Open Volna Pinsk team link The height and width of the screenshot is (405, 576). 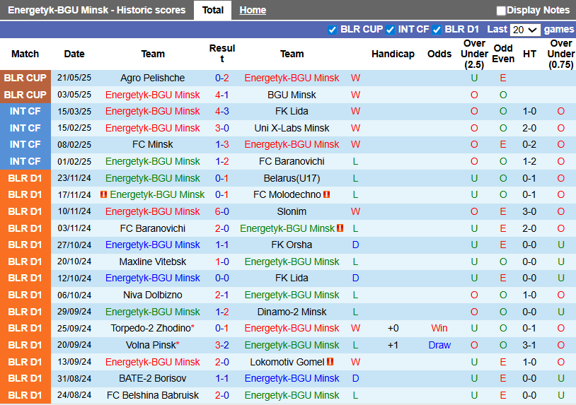[151, 345]
